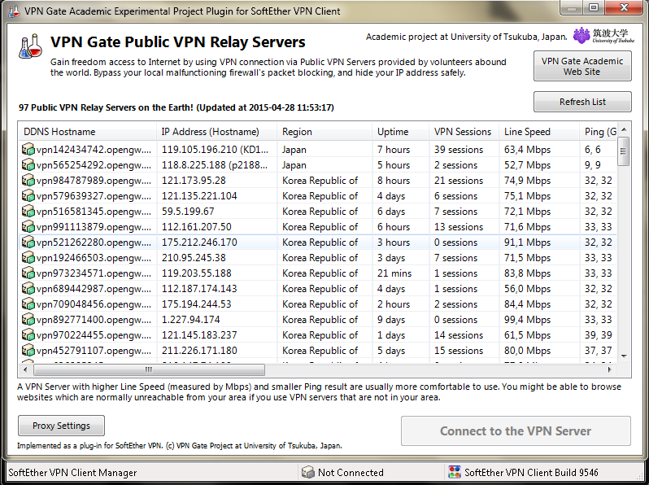Click SoftEther VPN Client Manager status text
Image resolution: width=649 pixels, height=485 pixels.
pyautogui.click(x=72, y=473)
